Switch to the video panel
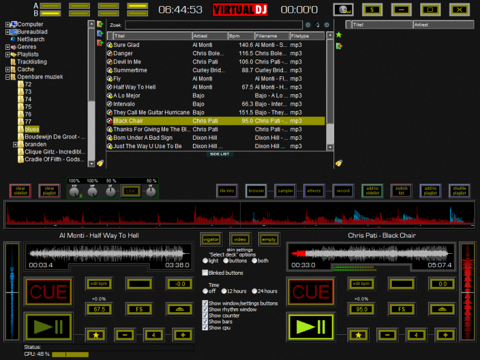This screenshot has height=360, width=480. 239,239
